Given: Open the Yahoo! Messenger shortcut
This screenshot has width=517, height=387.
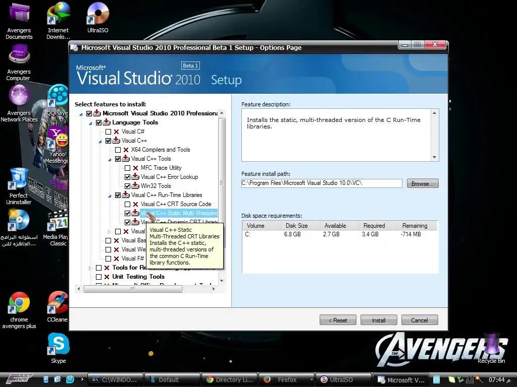Looking at the screenshot, I should 58,145.
